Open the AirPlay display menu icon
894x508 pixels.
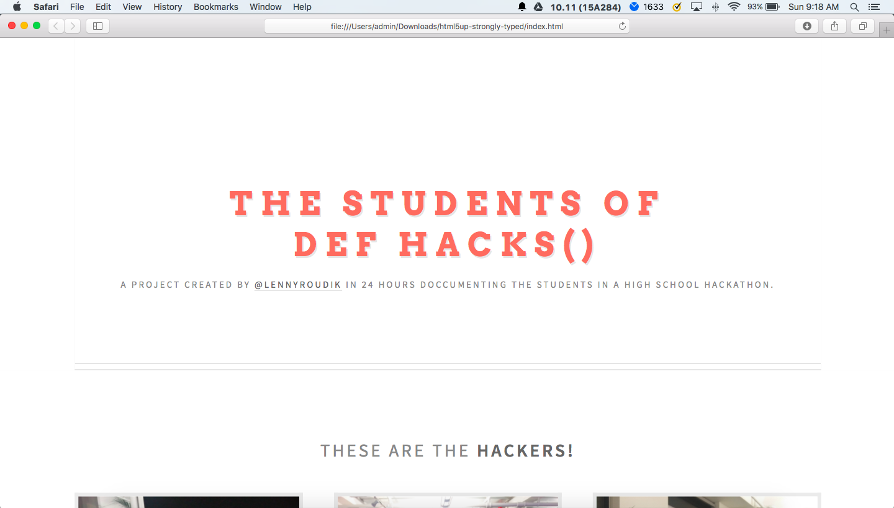click(x=697, y=7)
